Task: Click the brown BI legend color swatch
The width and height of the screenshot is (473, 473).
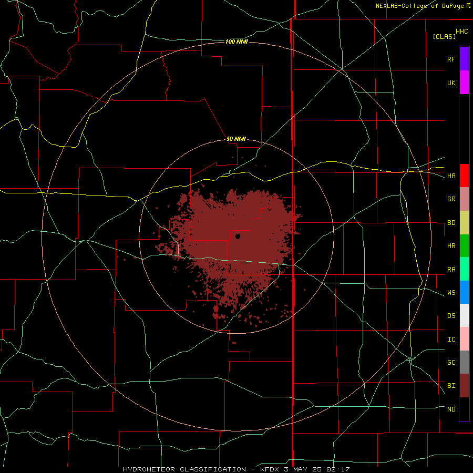Action: click(x=464, y=386)
